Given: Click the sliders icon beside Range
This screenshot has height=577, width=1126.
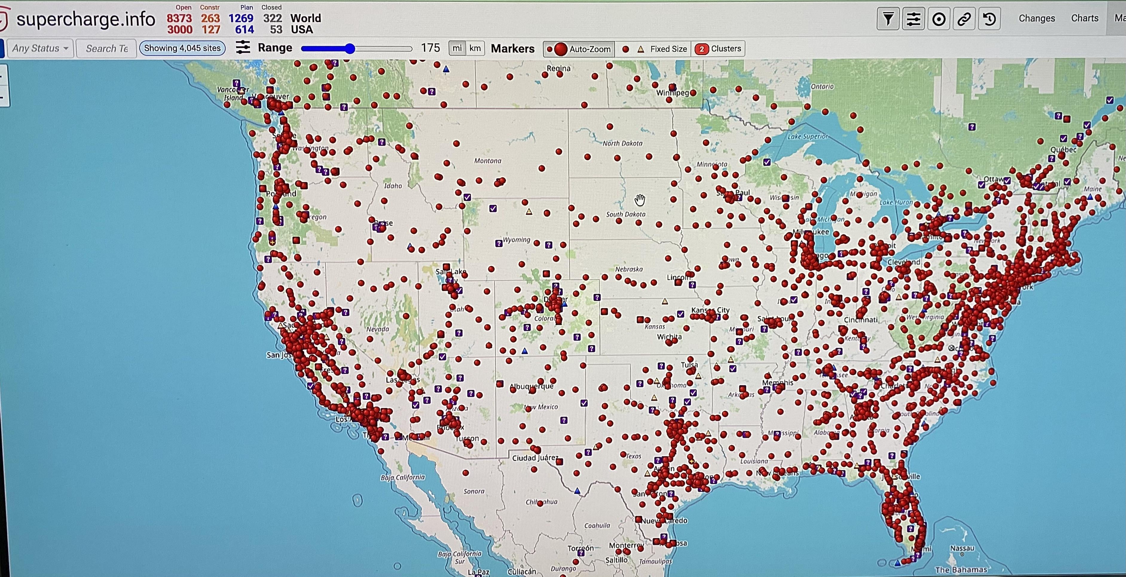Looking at the screenshot, I should 243,47.
